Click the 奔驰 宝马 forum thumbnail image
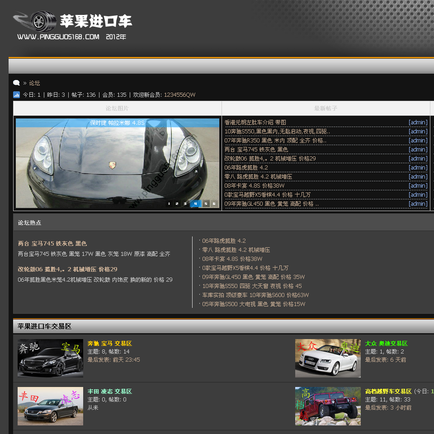The width and height of the screenshot is (434, 434). [50, 358]
